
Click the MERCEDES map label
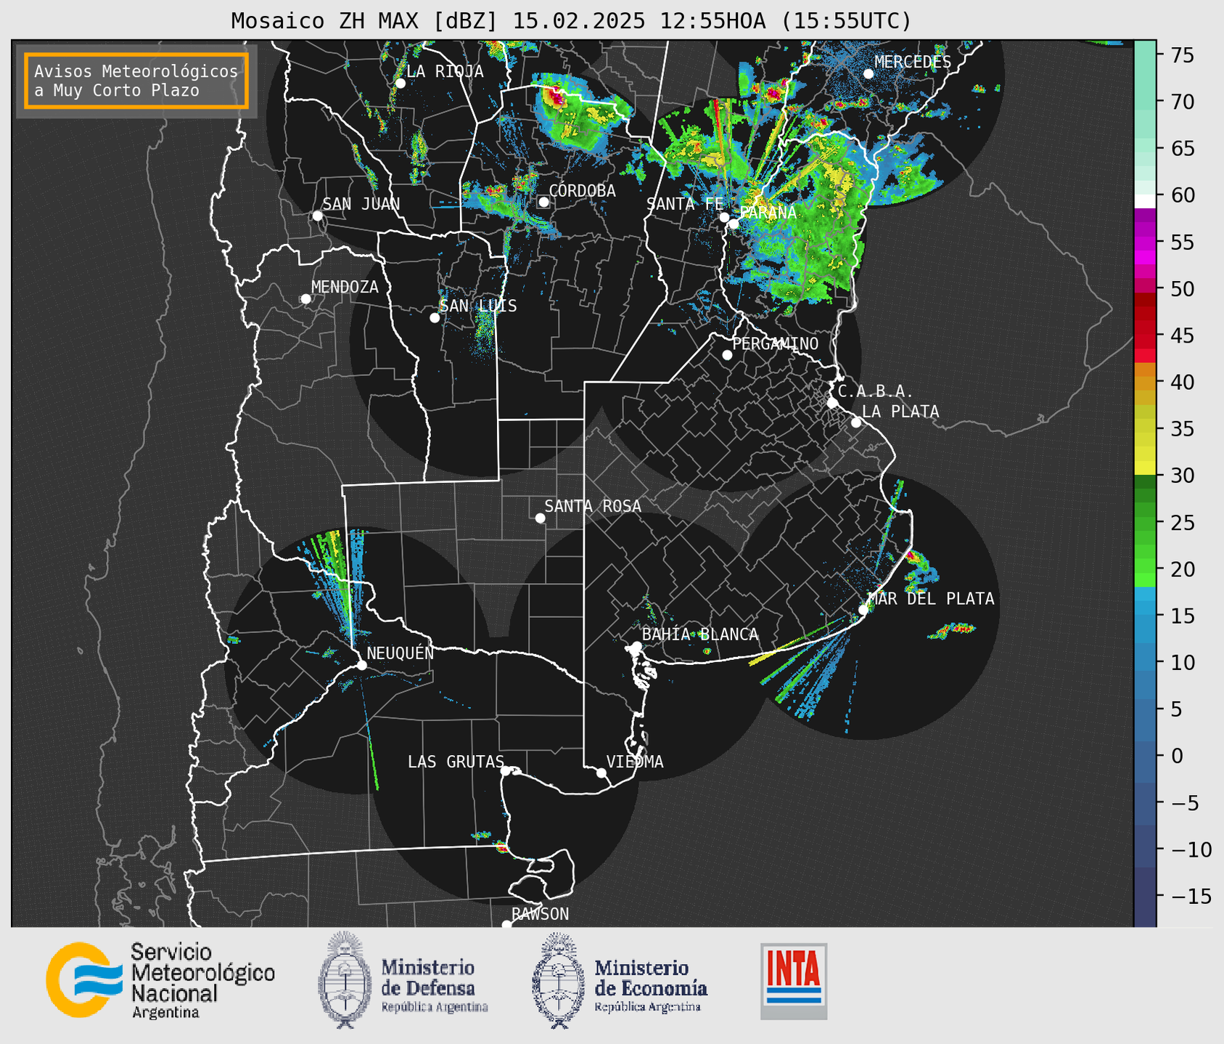point(913,62)
